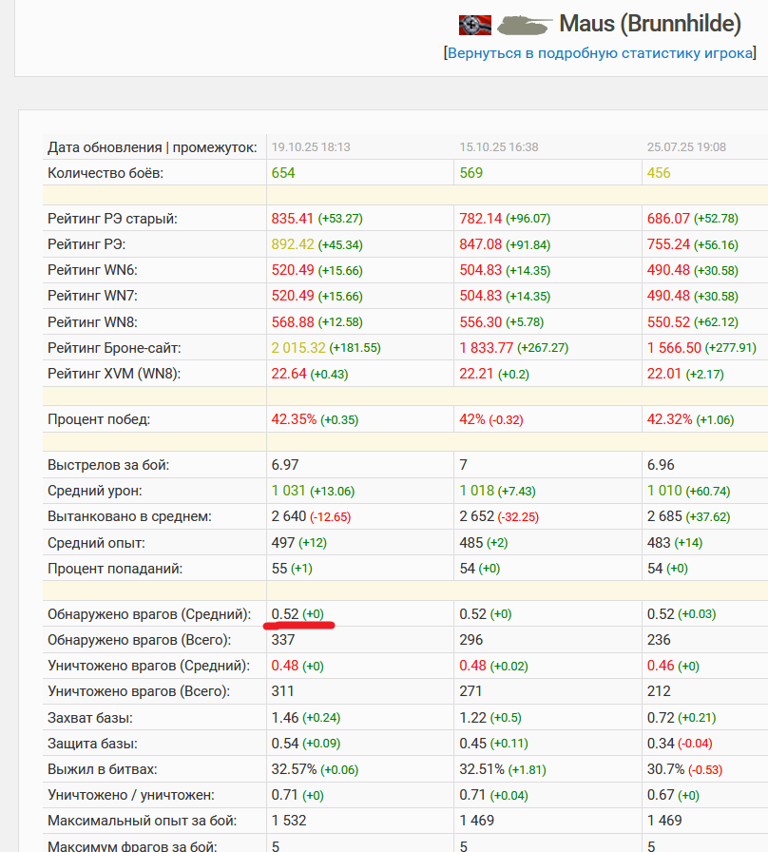Click the Выжил в битвах row label

pyautogui.click(x=103, y=768)
